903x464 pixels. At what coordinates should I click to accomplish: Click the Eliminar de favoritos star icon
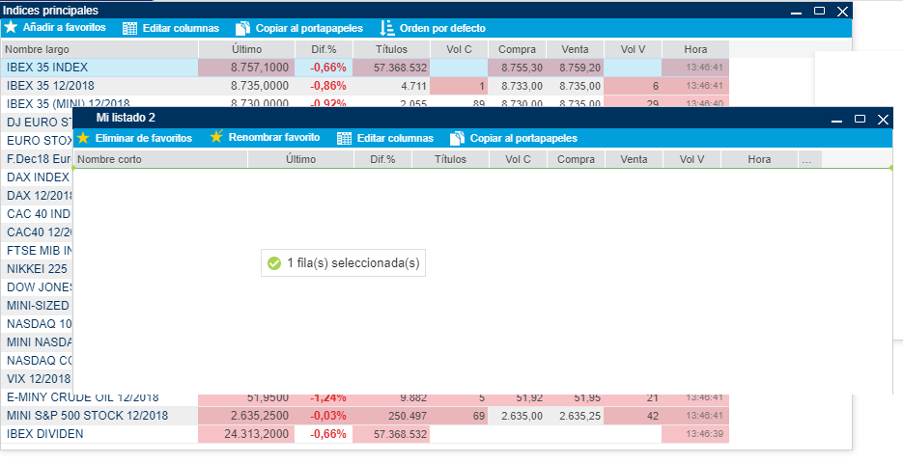(x=83, y=138)
